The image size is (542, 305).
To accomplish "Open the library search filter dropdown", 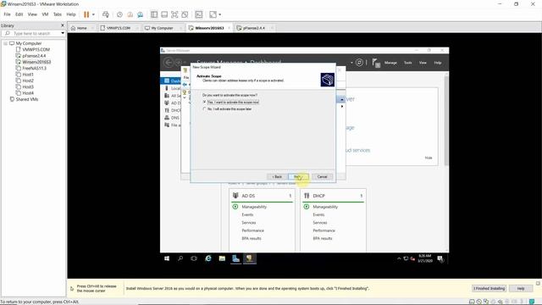I will tap(63, 33).
